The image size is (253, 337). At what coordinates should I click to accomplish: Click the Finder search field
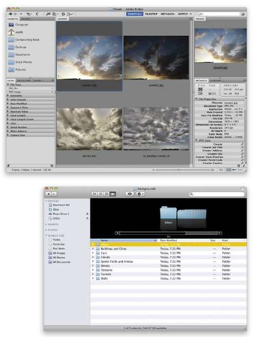(x=217, y=194)
